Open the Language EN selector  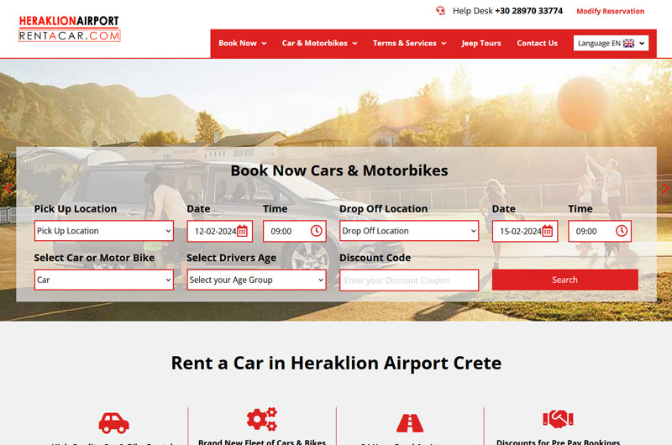[x=612, y=44]
